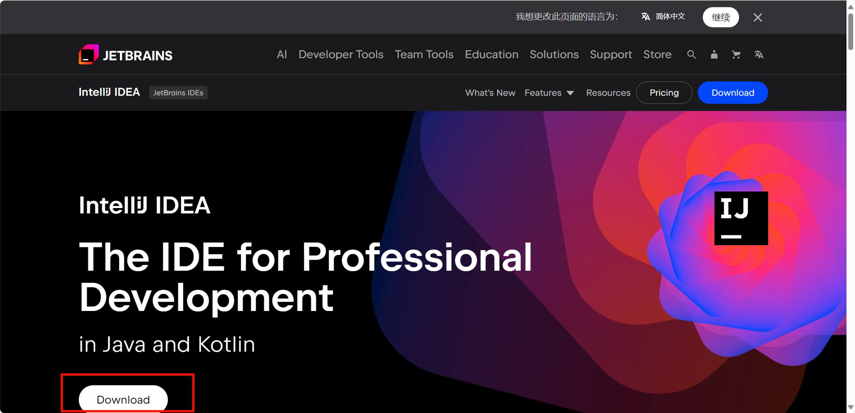Close the language suggestion banner
Screen dimensions: 855x413
click(x=757, y=17)
